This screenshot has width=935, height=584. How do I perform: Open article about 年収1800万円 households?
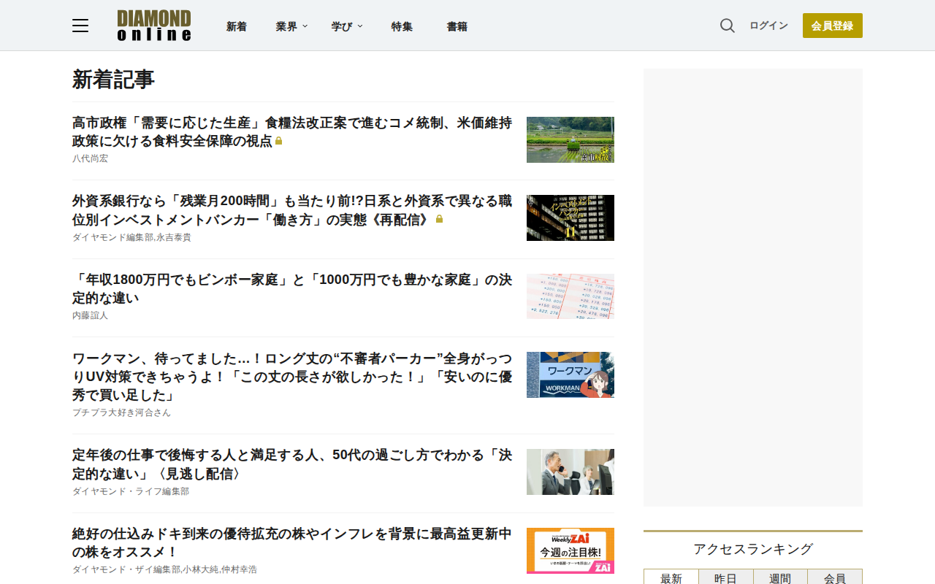292,289
